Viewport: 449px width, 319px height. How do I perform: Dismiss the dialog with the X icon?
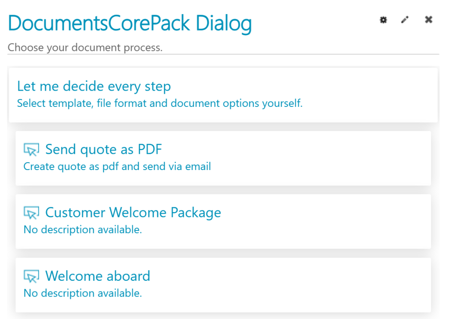428,20
